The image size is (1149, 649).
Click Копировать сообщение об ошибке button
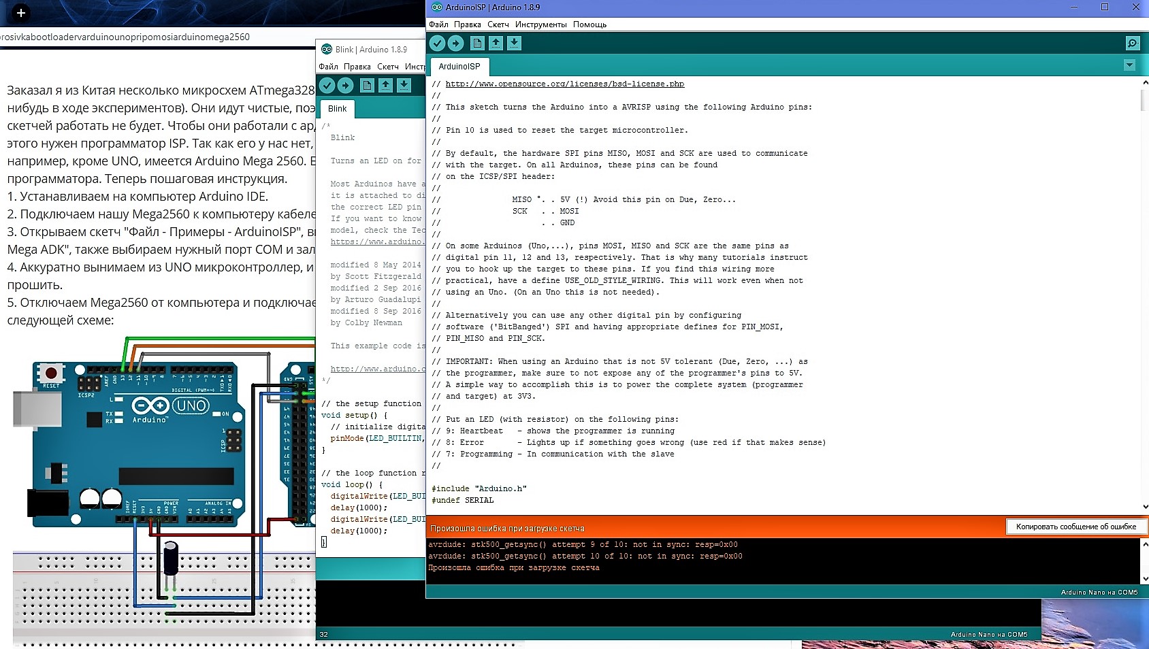pyautogui.click(x=1076, y=527)
